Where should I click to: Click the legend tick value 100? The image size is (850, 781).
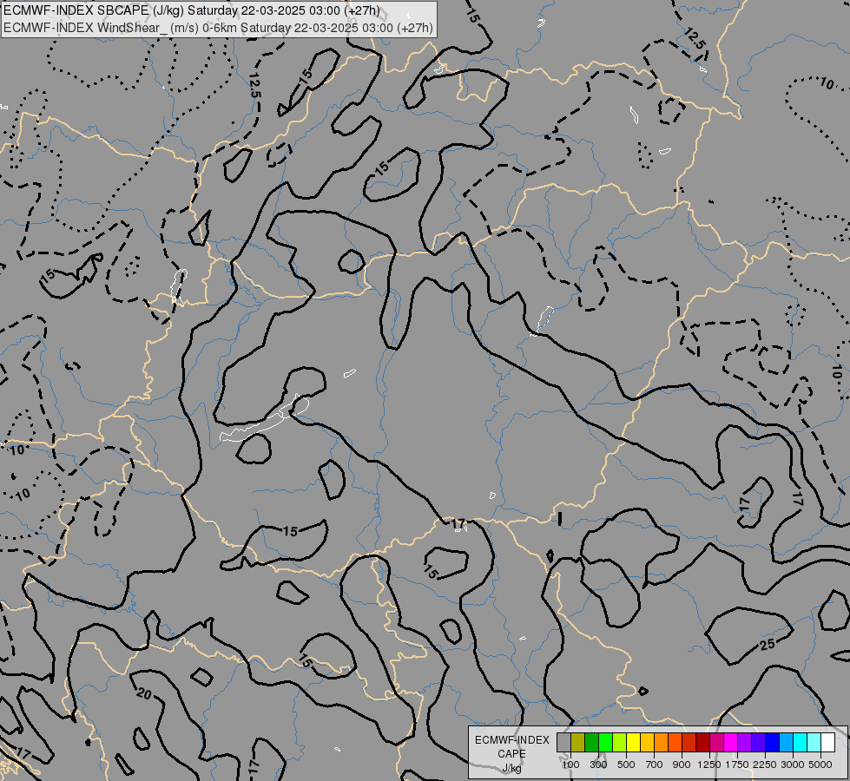pyautogui.click(x=570, y=765)
